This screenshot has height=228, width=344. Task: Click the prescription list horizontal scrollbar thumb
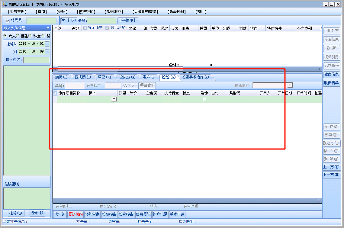(120, 69)
